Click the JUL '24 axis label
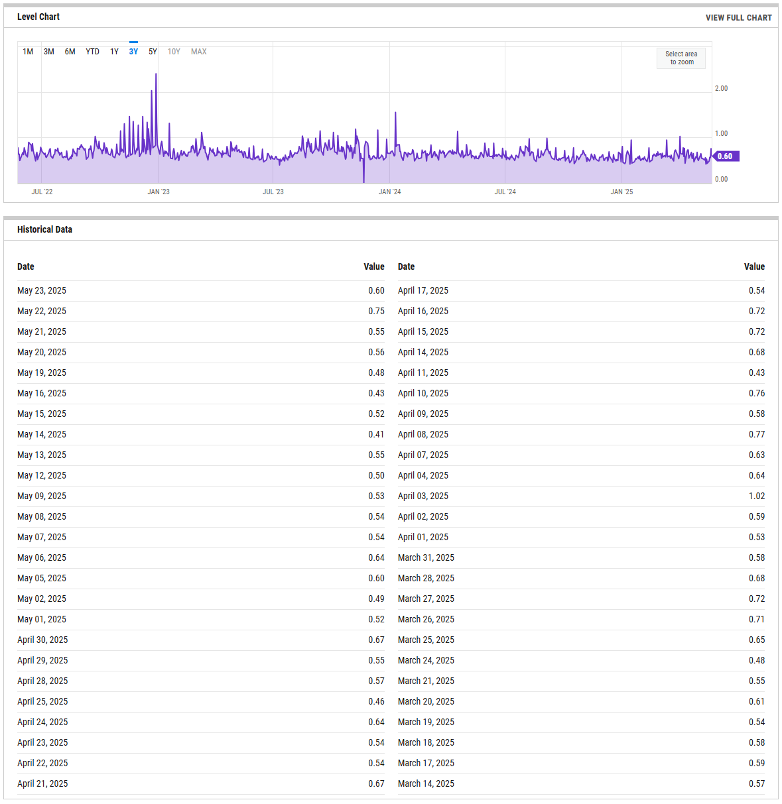This screenshot has height=804, width=782. click(505, 192)
